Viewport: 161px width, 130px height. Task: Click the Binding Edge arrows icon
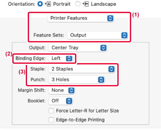tap(69, 58)
